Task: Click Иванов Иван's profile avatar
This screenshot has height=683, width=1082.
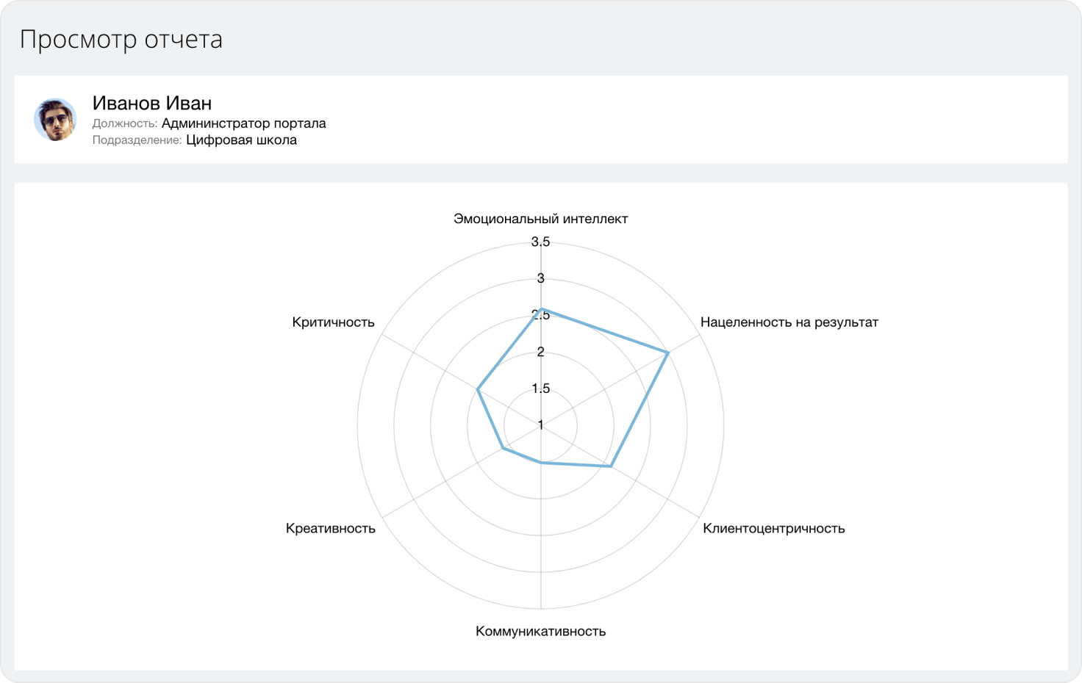Action: [55, 120]
